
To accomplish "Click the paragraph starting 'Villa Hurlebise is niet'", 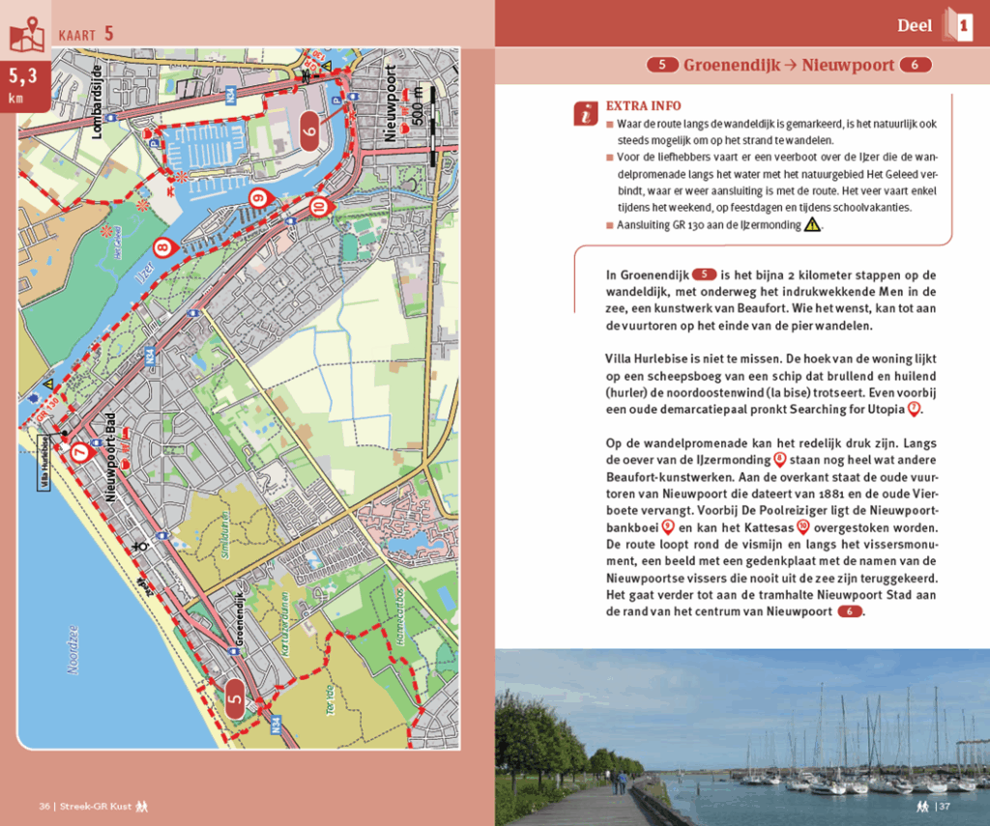I will (x=771, y=384).
